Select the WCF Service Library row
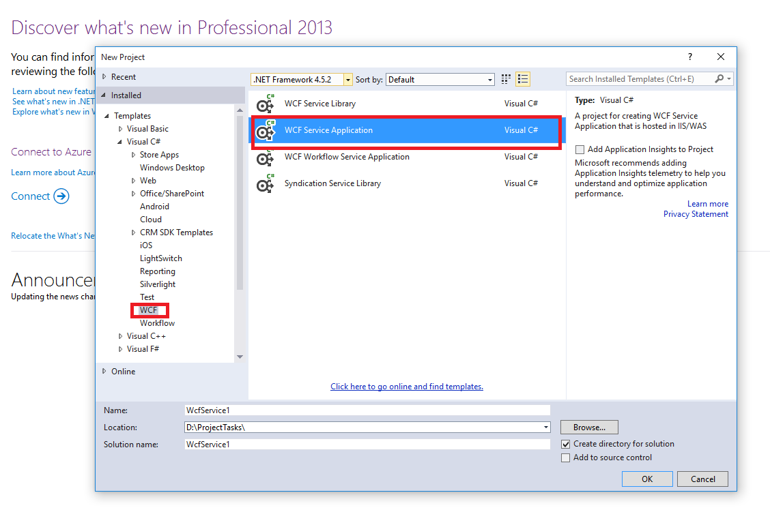This screenshot has height=510, width=770. pos(405,104)
